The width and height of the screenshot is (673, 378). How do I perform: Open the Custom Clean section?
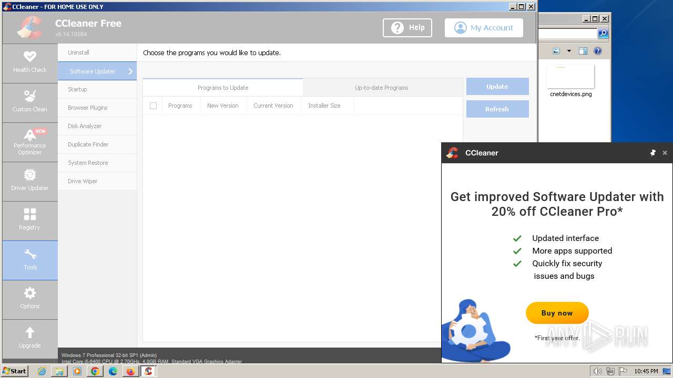(30, 102)
